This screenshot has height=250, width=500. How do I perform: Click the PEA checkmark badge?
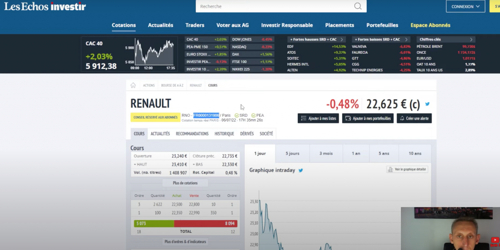(253, 116)
